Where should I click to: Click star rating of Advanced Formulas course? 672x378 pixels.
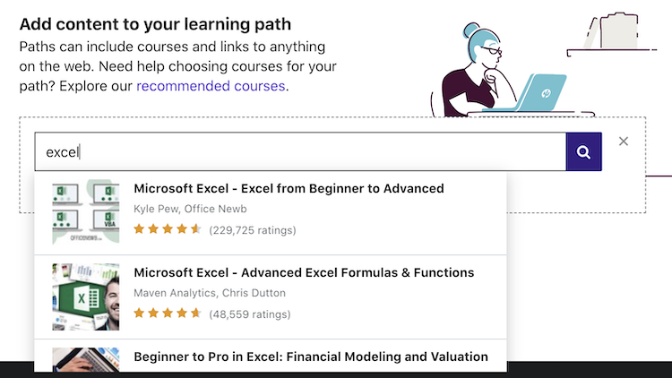pos(168,314)
